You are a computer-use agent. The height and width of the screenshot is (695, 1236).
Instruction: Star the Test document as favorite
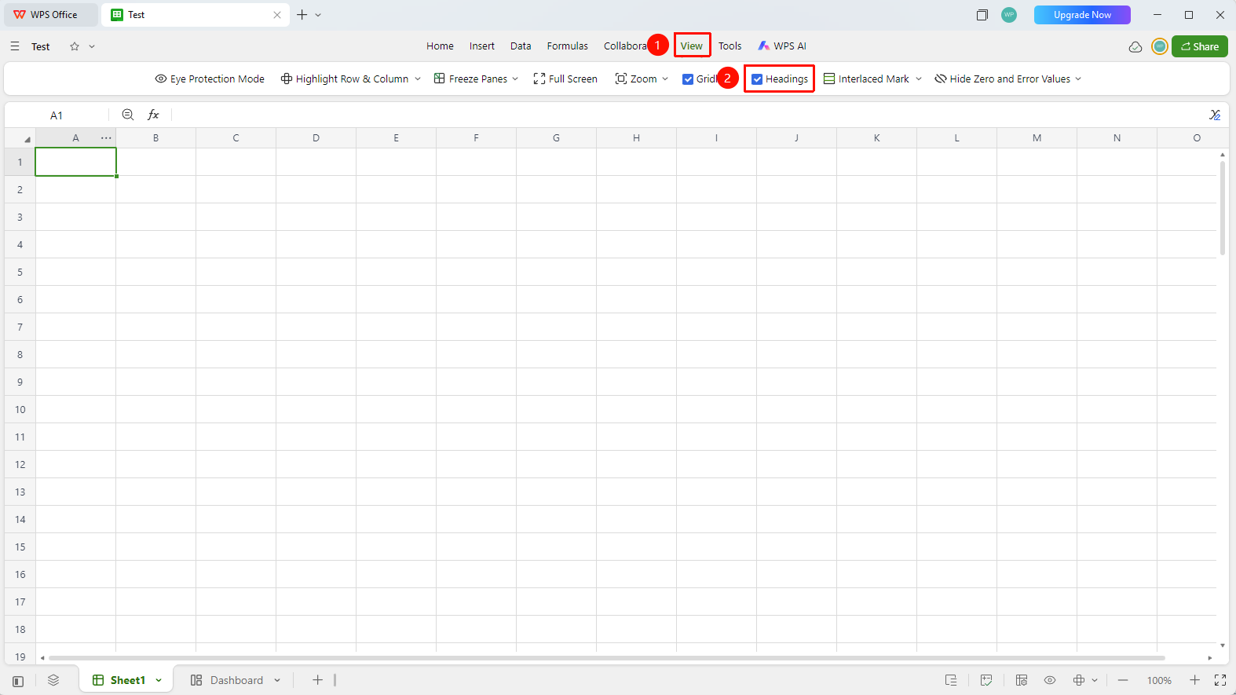click(75, 46)
